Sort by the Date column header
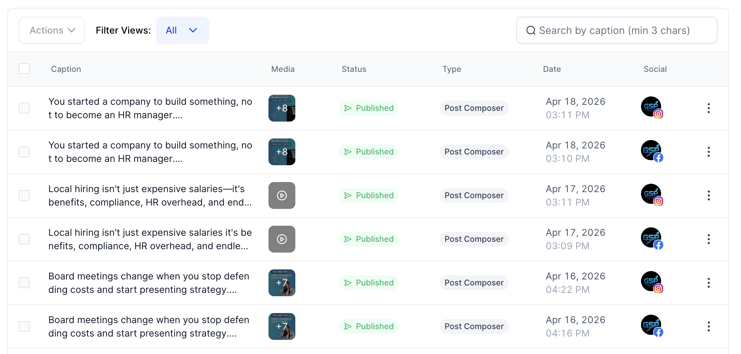 [x=552, y=69]
